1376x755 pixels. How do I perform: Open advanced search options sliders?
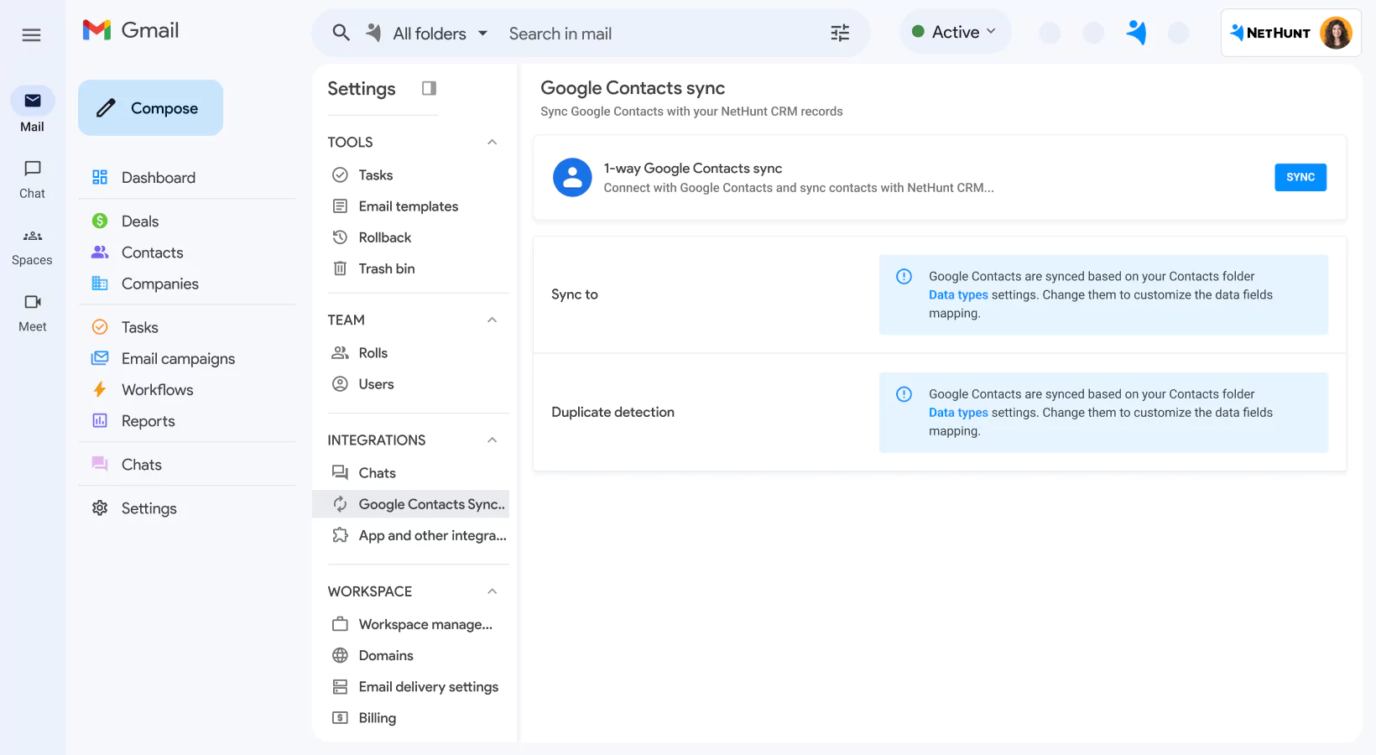click(x=840, y=33)
